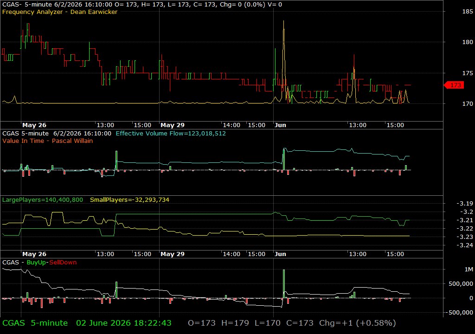Click the 175 price axis label
This screenshot has width=475, height=334.
[468, 73]
